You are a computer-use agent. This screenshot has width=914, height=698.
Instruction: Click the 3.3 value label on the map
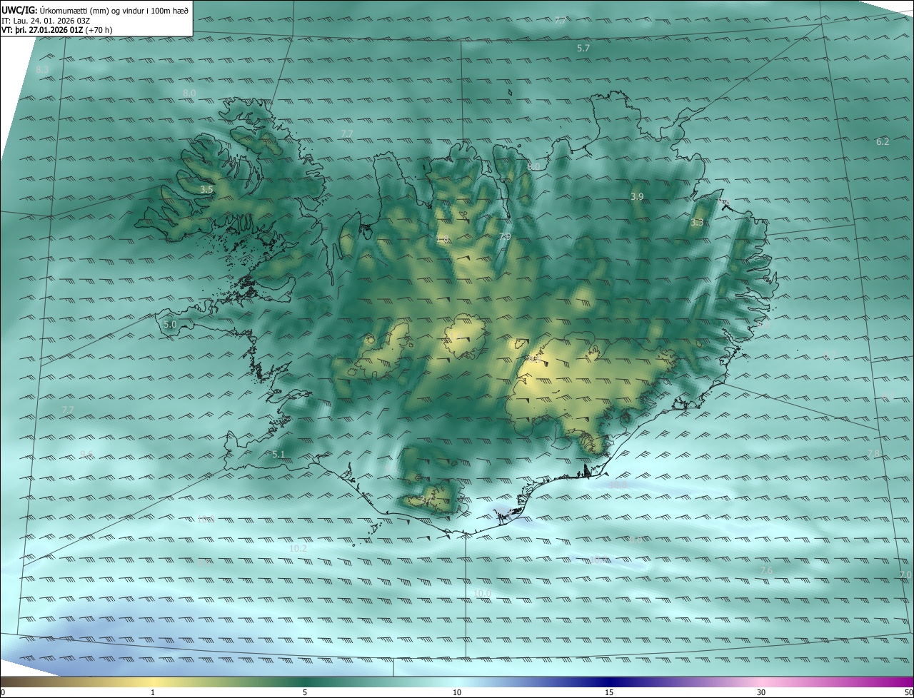(x=698, y=223)
